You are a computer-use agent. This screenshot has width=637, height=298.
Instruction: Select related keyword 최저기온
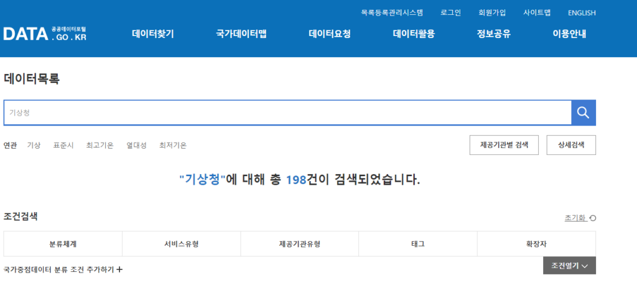click(173, 146)
